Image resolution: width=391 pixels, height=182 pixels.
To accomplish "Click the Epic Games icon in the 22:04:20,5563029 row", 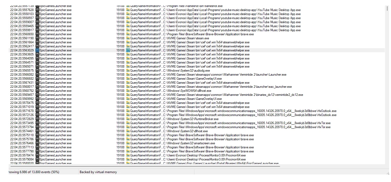I will pos(37,50).
